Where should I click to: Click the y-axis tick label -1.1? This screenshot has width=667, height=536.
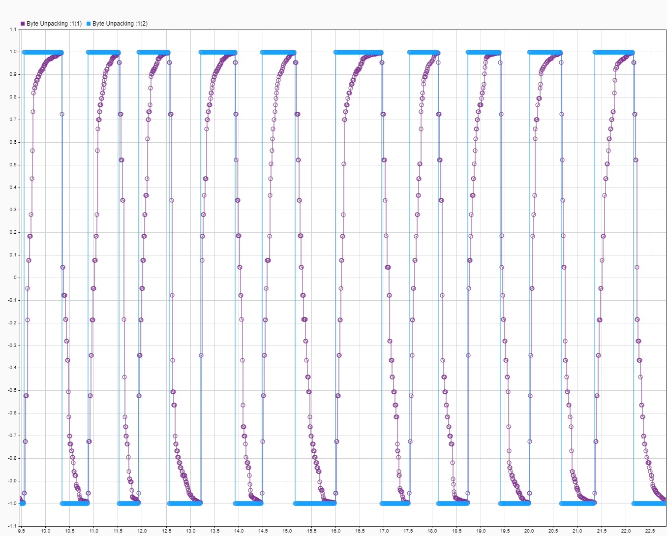click(x=12, y=526)
